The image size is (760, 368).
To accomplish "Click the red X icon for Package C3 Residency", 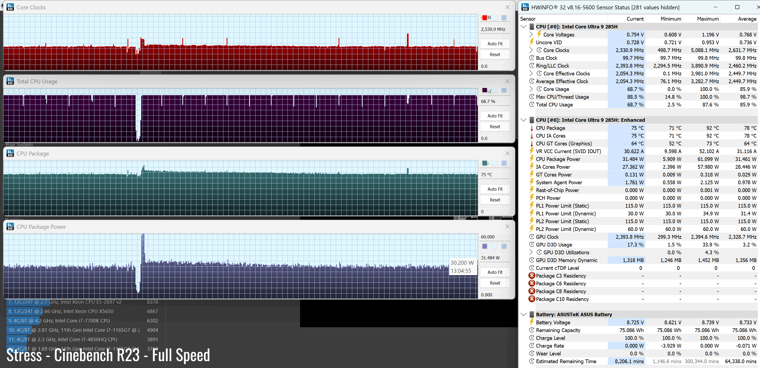I will [532, 275].
